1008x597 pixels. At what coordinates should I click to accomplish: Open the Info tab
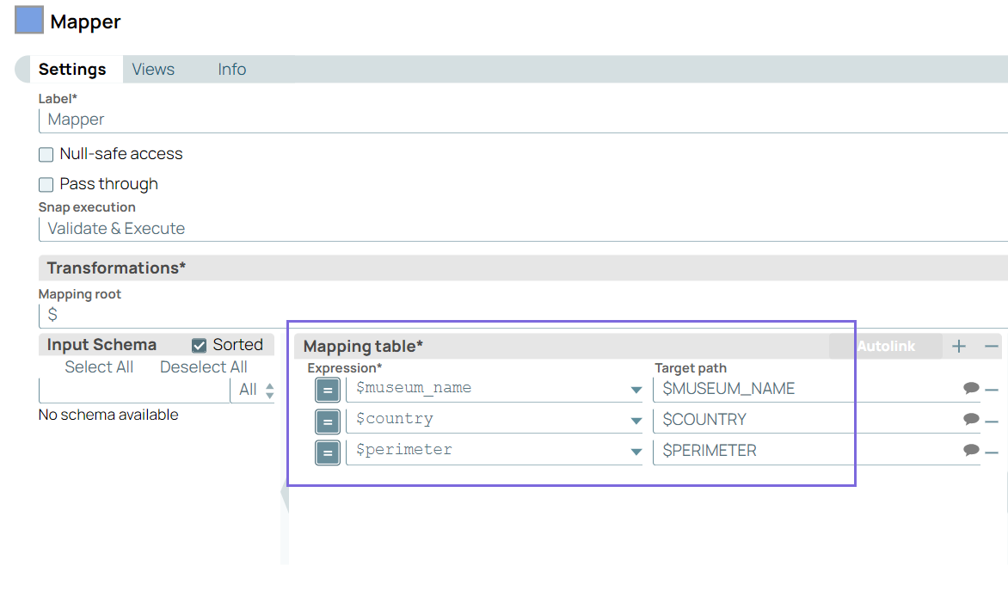(231, 69)
